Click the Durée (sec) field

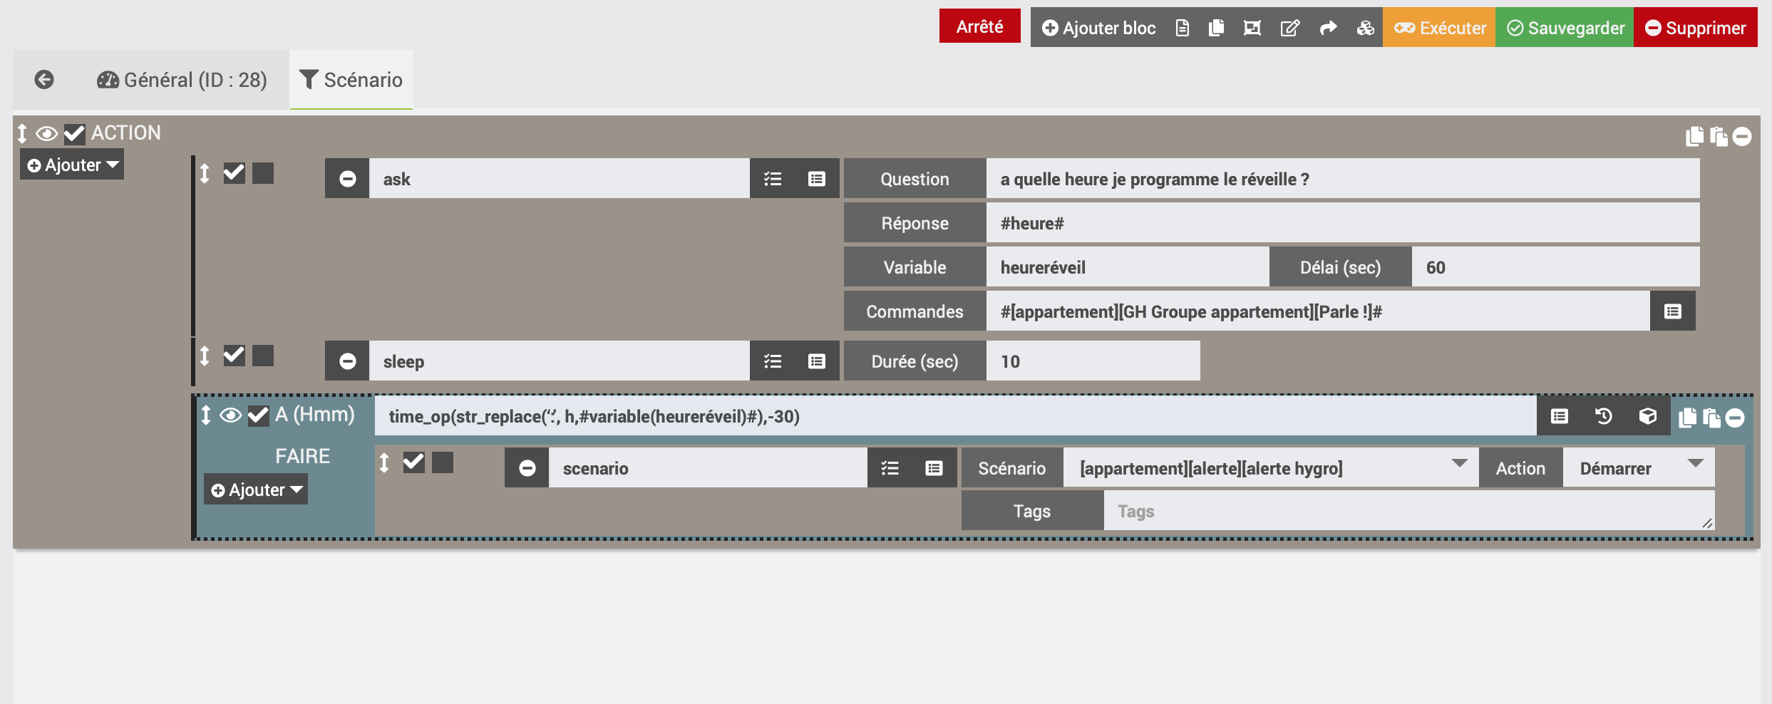point(1093,361)
